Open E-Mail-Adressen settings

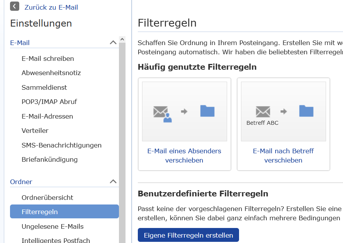pos(47,116)
